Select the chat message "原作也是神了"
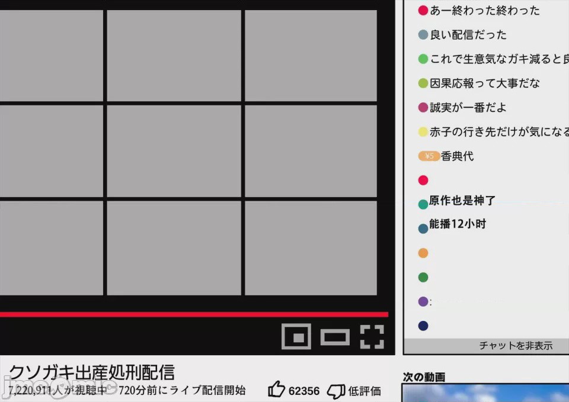The image size is (569, 402). [x=462, y=200]
